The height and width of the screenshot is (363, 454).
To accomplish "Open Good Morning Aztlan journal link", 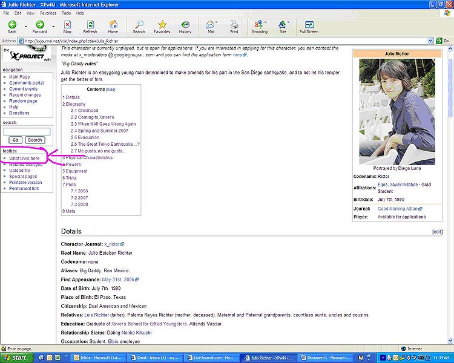I will coord(400,209).
